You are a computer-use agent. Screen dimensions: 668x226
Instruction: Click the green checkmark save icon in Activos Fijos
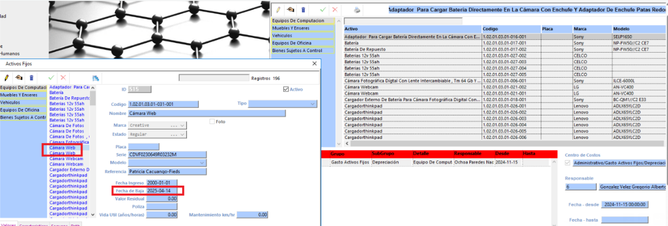51,78
